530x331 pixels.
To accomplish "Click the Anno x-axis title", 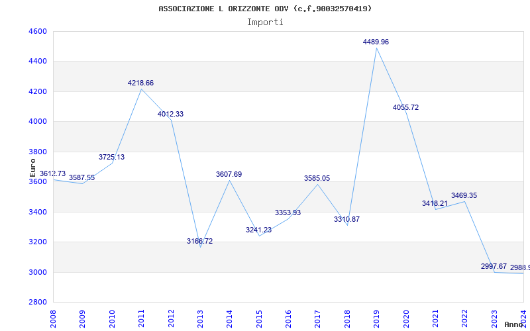I will click(513, 325).
